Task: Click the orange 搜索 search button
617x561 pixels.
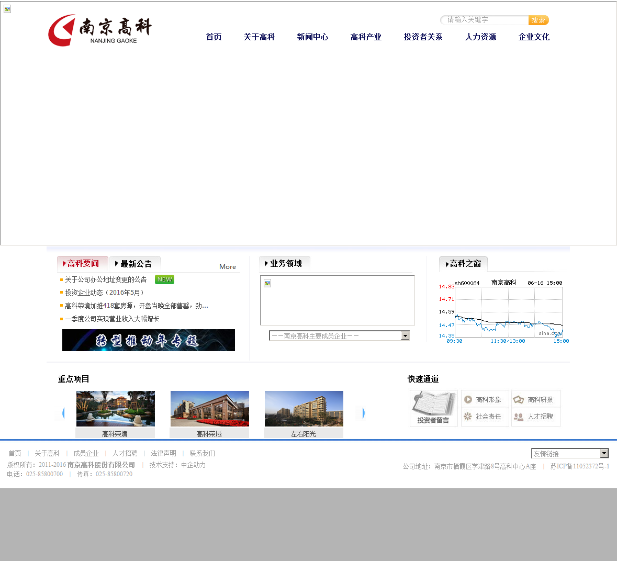Action: 539,20
